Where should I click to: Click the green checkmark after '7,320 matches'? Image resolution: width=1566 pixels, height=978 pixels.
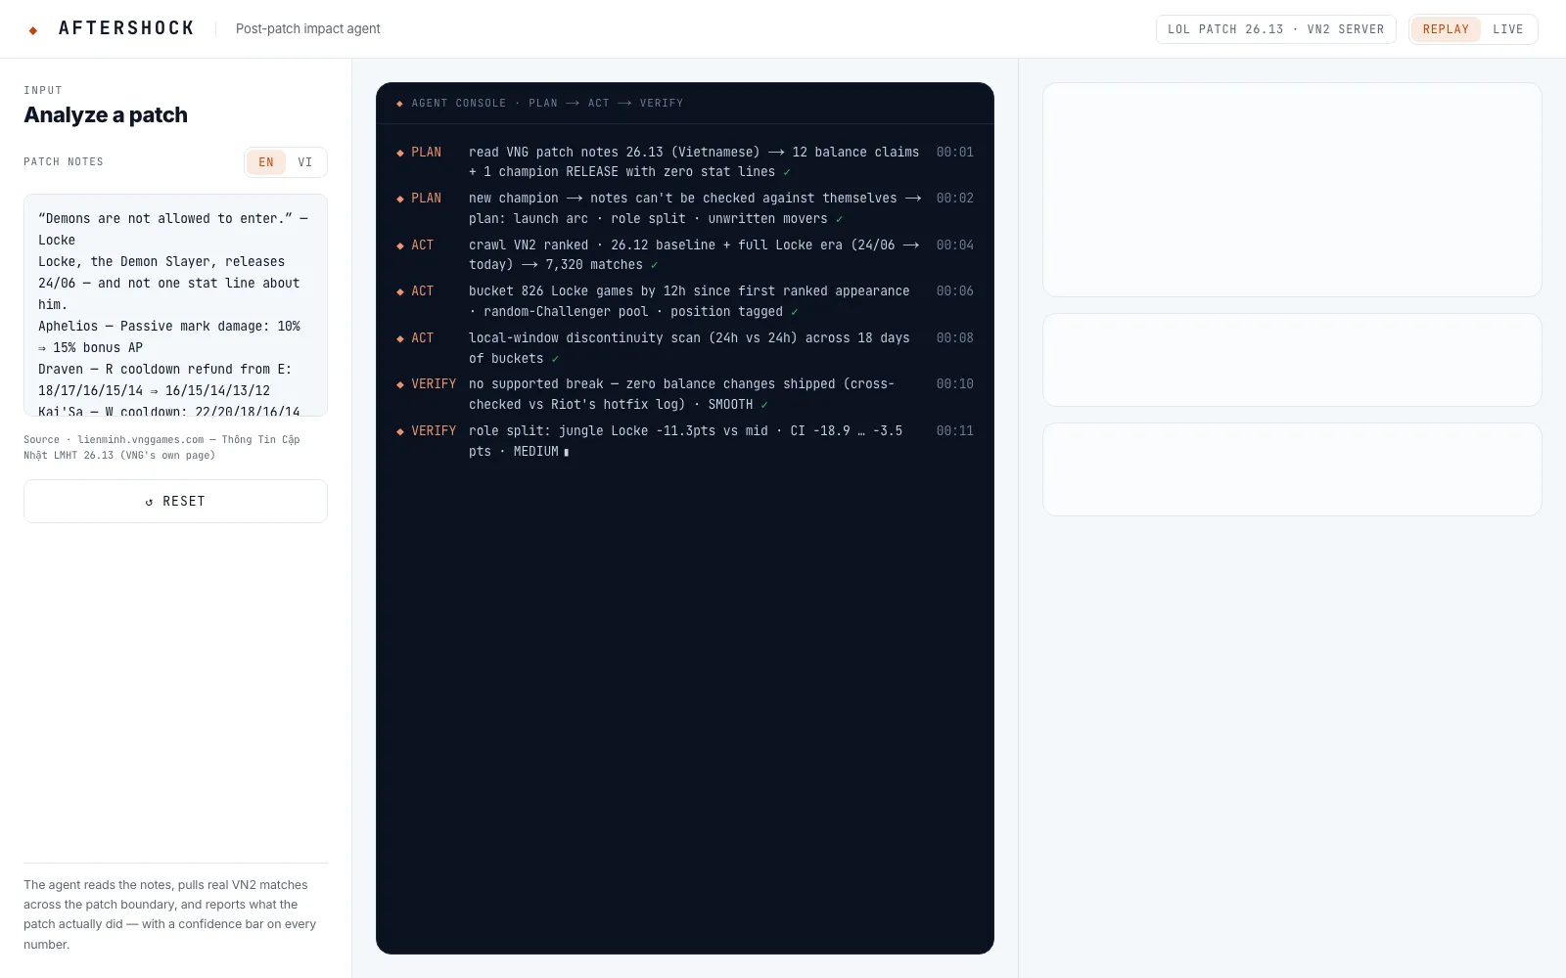[654, 265]
